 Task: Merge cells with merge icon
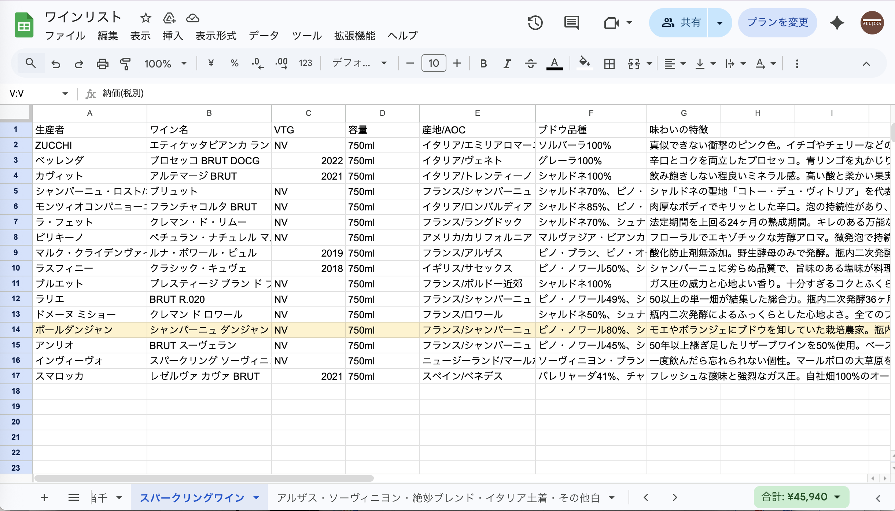coord(634,64)
